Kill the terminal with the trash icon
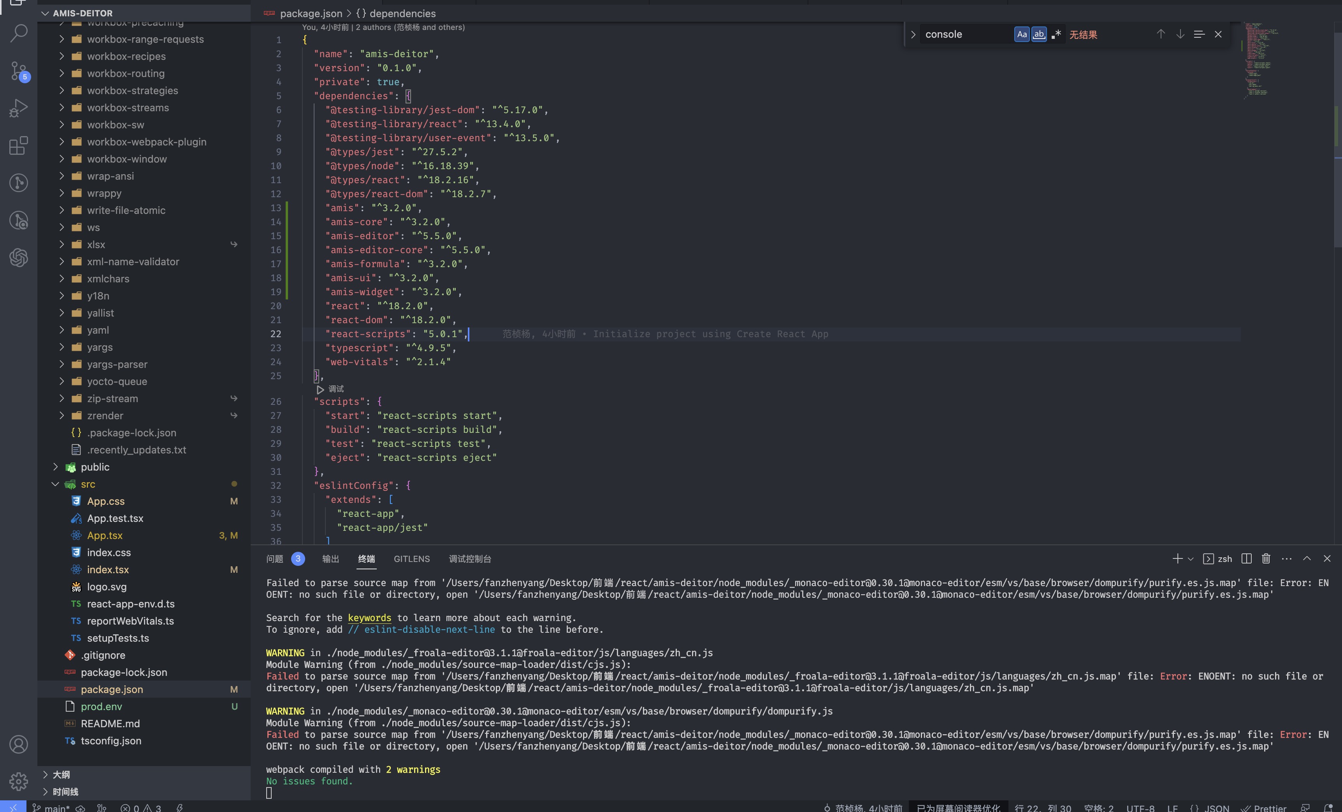 [x=1266, y=558]
